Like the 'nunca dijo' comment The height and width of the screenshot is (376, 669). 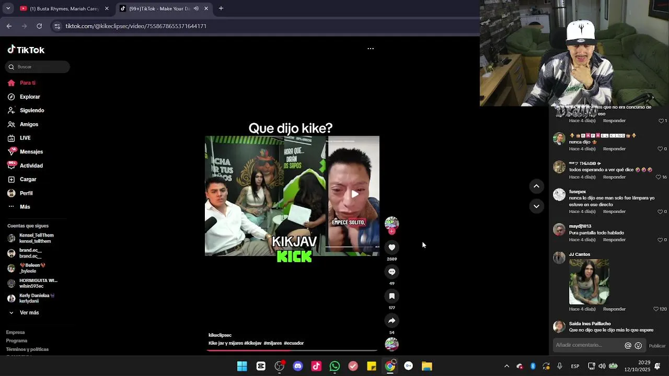pyautogui.click(x=660, y=149)
